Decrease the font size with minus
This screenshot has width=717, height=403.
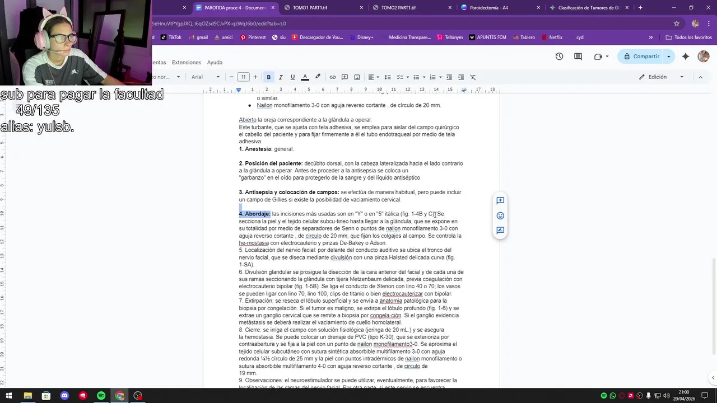pyautogui.click(x=231, y=77)
